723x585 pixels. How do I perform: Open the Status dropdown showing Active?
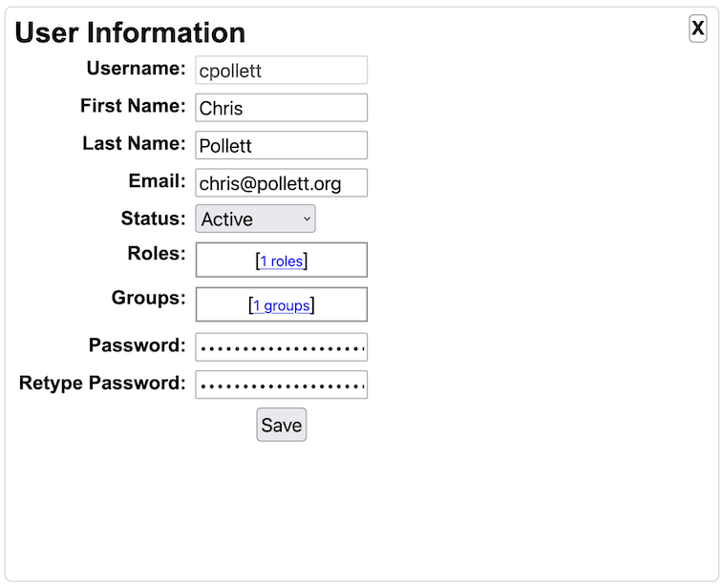[255, 219]
